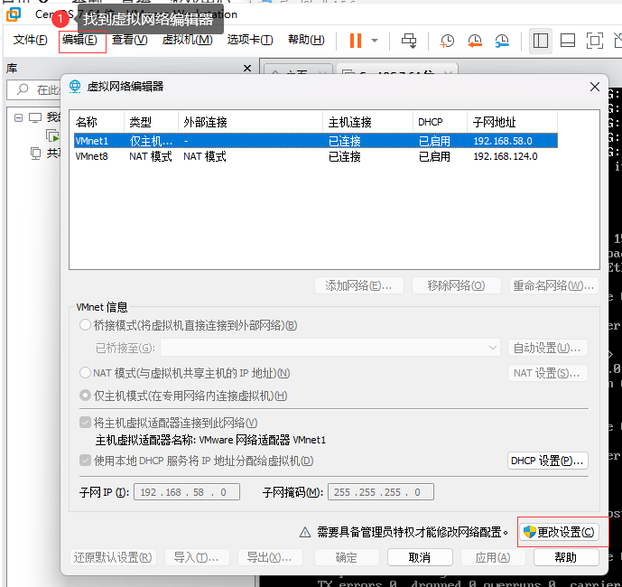Image resolution: width=622 pixels, height=587 pixels.
Task: Click the 名称 column header
Action: pyautogui.click(x=98, y=122)
